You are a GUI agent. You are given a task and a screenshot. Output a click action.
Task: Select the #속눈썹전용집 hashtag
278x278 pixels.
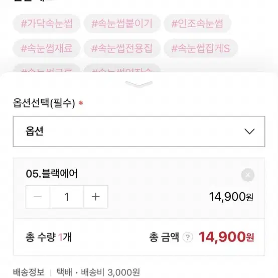pos(122,48)
